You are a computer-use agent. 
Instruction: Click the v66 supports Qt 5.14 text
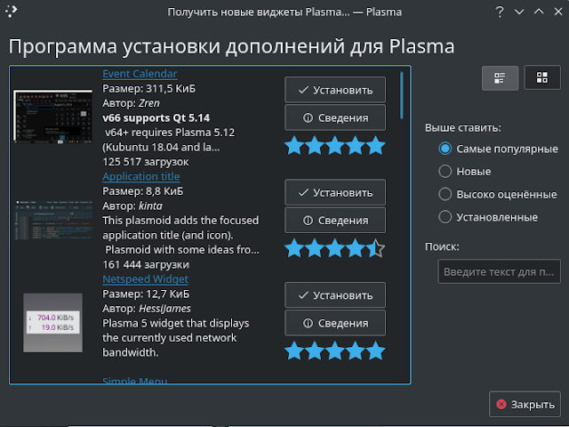coord(156,118)
